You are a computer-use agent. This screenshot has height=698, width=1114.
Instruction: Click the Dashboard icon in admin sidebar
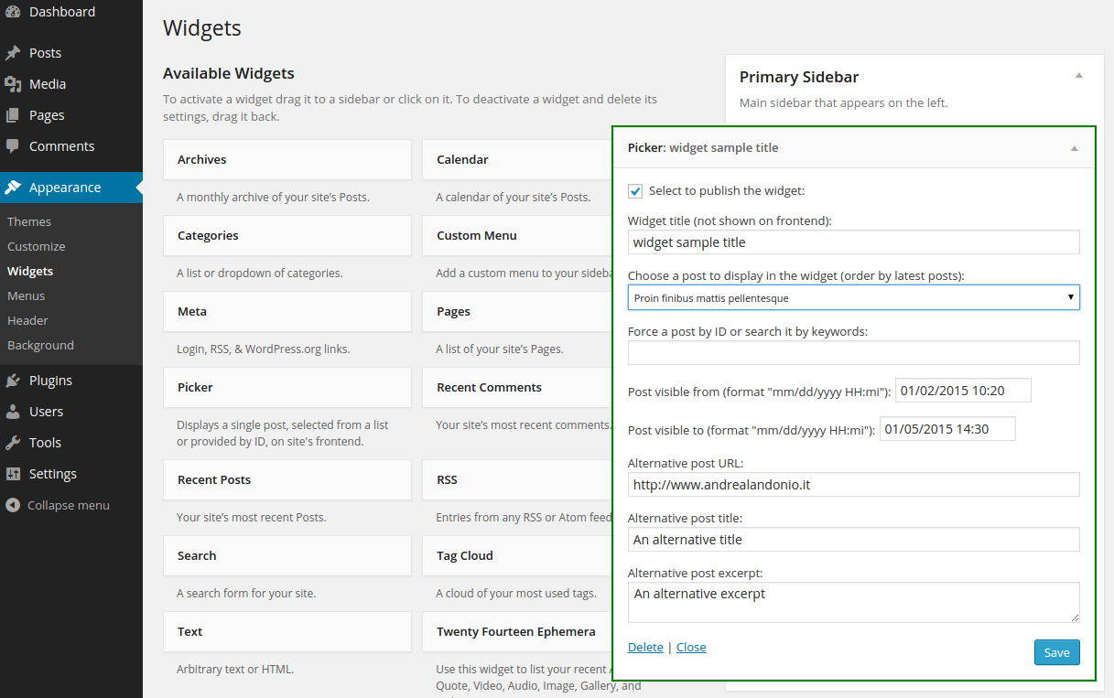coord(13,12)
